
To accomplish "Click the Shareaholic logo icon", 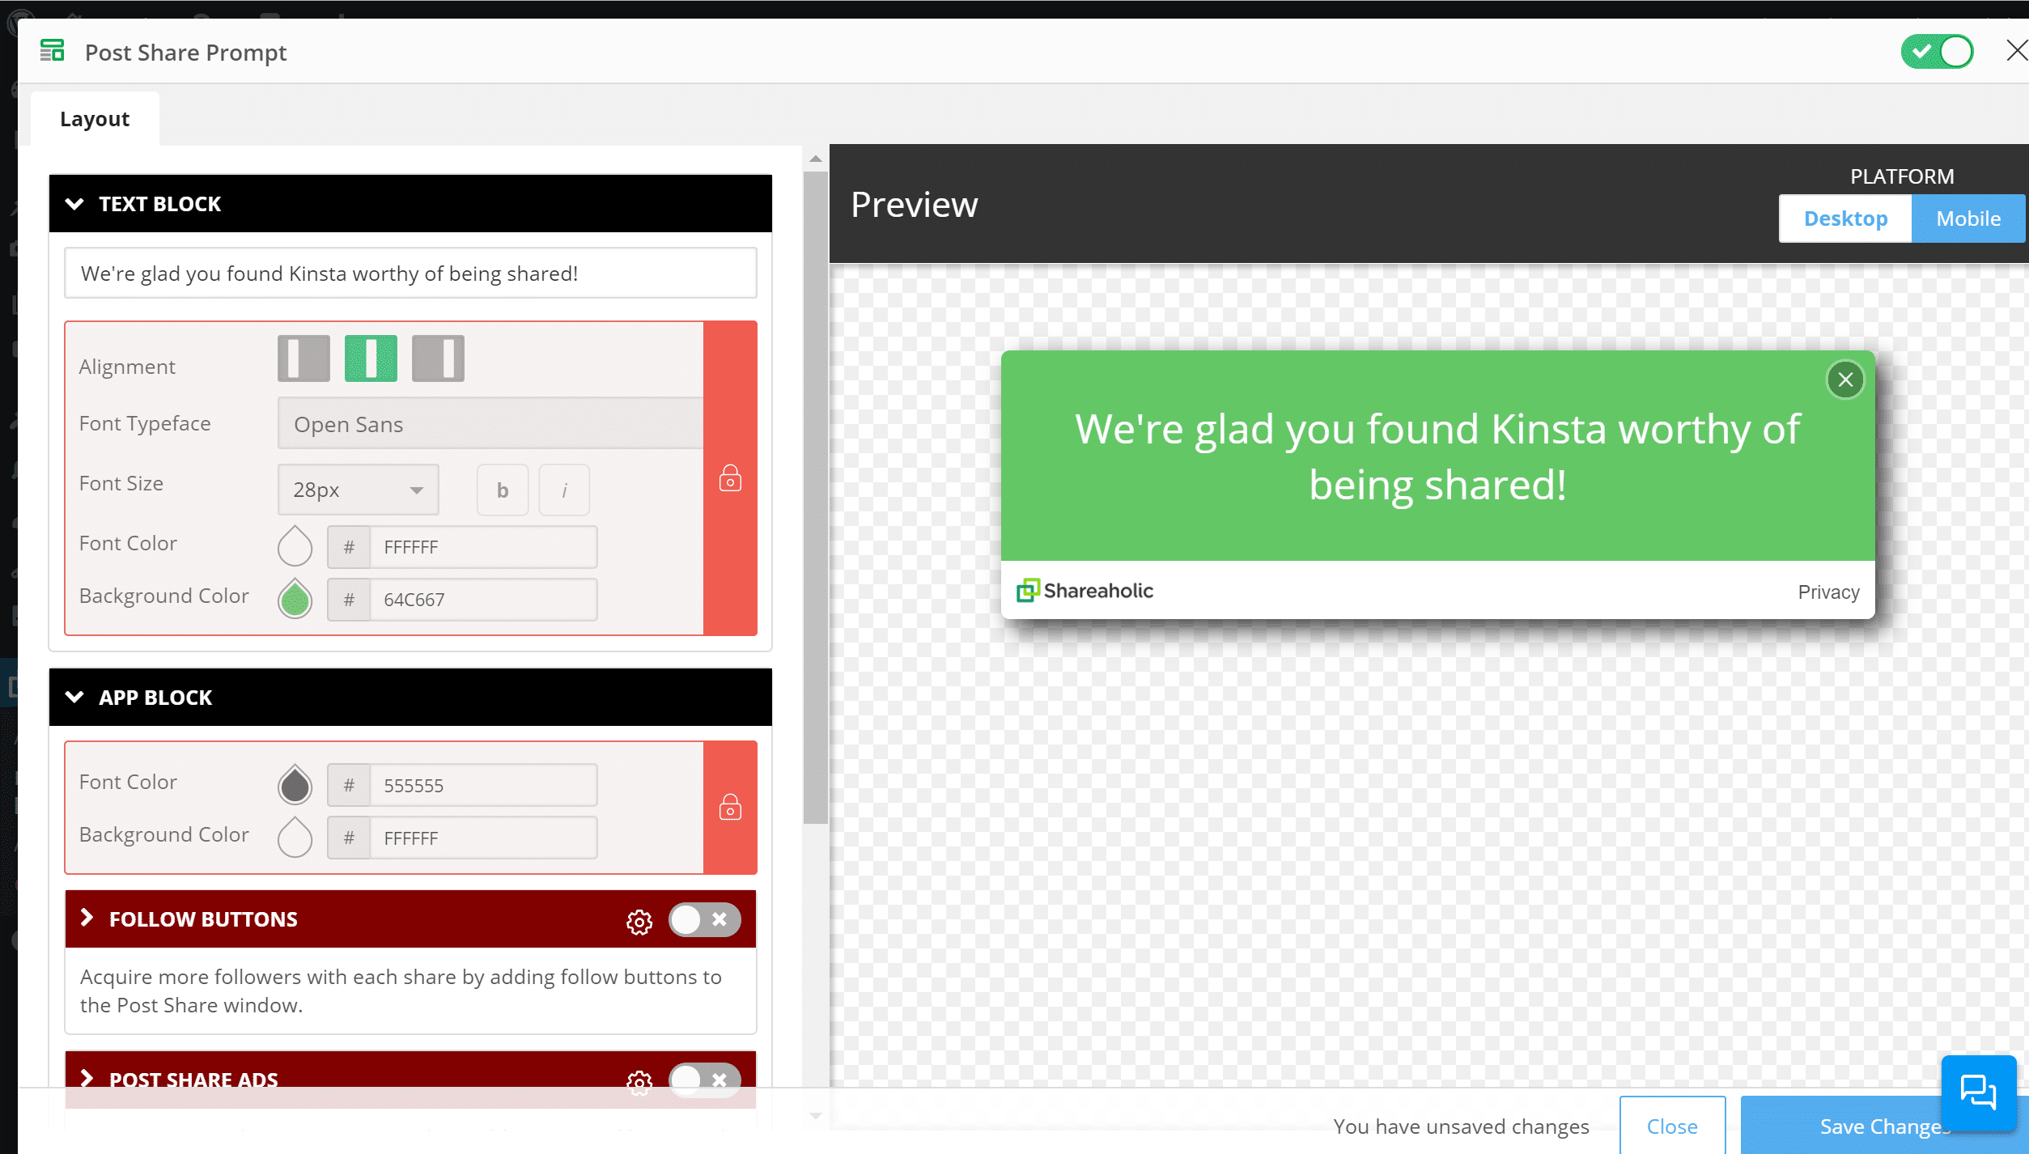I will point(1029,589).
